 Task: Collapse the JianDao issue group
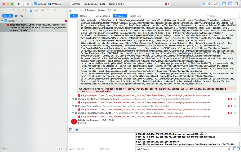point(2,21)
